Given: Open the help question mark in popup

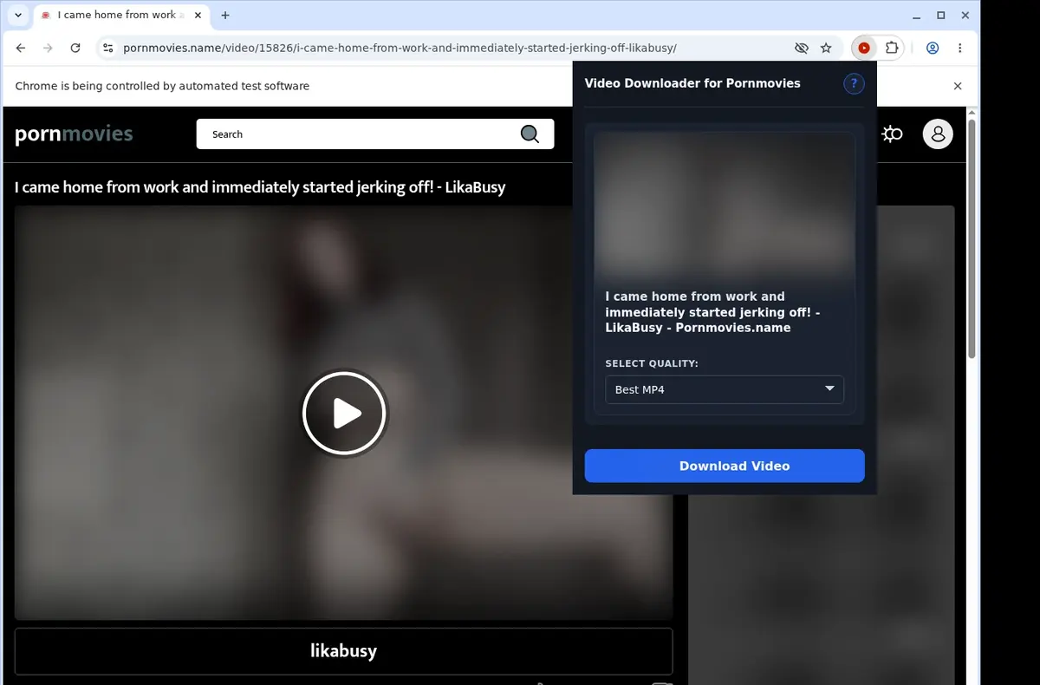Looking at the screenshot, I should point(854,84).
